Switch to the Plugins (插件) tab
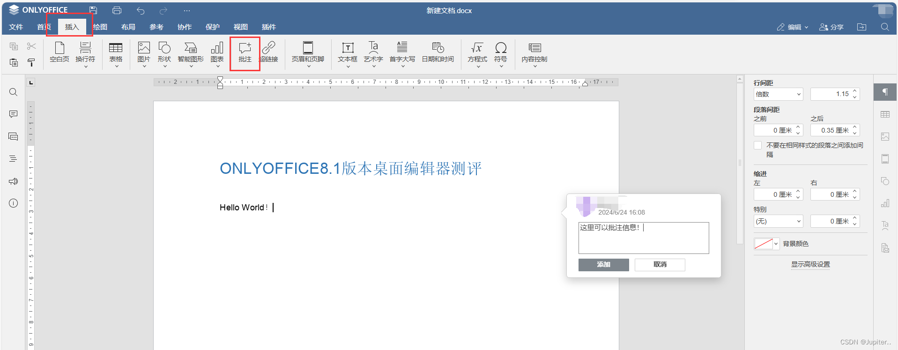Screen dimensions: 898x350 click(268, 27)
